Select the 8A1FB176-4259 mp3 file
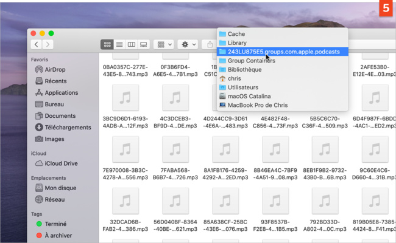The width and height of the screenshot is (396, 243). pyautogui.click(x=225, y=149)
